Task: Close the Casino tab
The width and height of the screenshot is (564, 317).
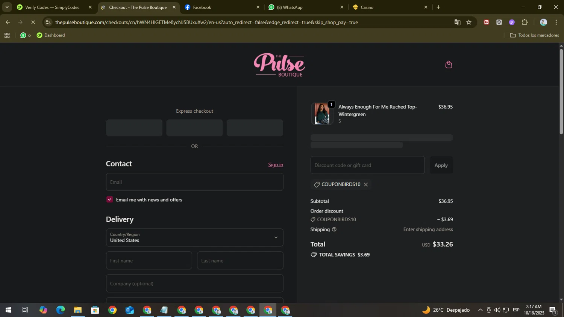Action: coord(426,7)
